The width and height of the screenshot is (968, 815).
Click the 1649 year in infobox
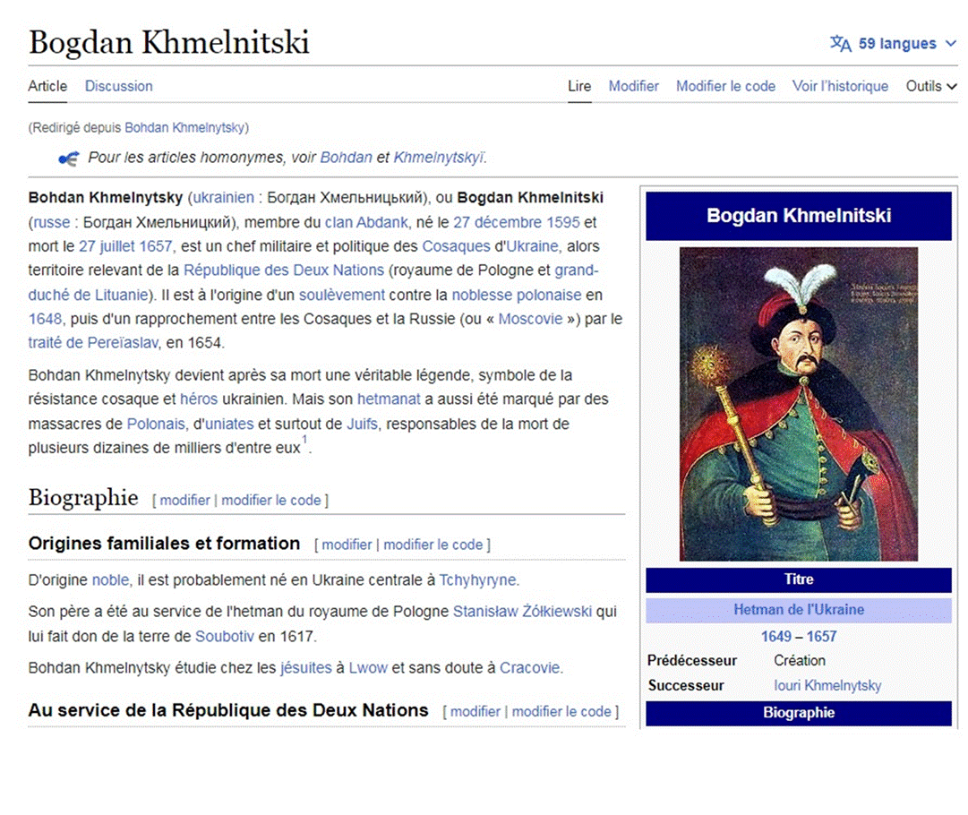(776, 637)
